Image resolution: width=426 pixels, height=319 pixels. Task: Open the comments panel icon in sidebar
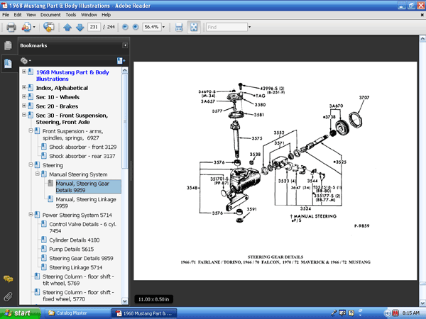[x=8, y=279]
